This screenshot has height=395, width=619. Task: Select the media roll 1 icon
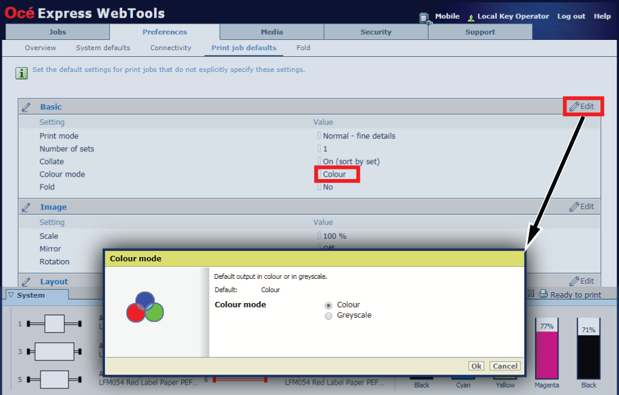coord(54,324)
